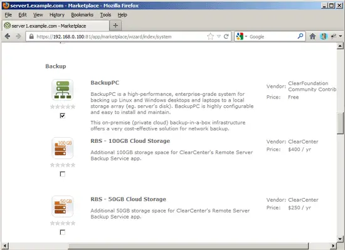Bookmark this page with the star icon
This screenshot has width=345, height=250.
point(210,36)
